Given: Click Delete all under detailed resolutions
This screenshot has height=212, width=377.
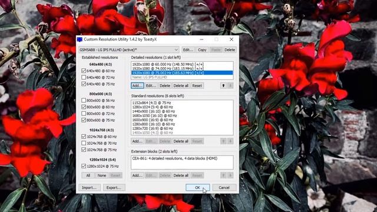Looking at the screenshot, I should pos(181,85).
